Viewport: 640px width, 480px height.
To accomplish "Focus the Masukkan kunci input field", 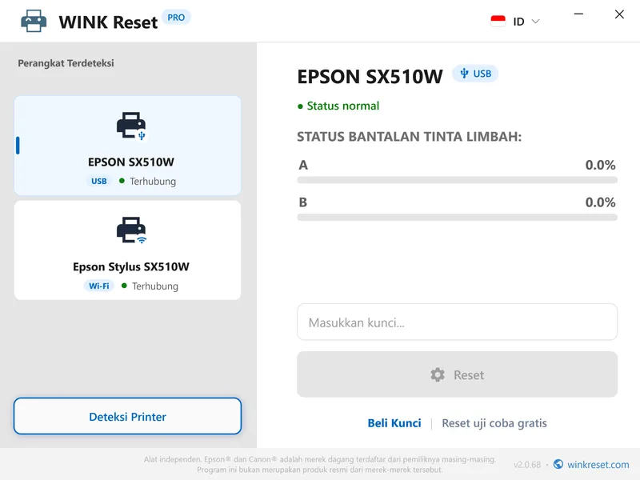I will [457, 322].
